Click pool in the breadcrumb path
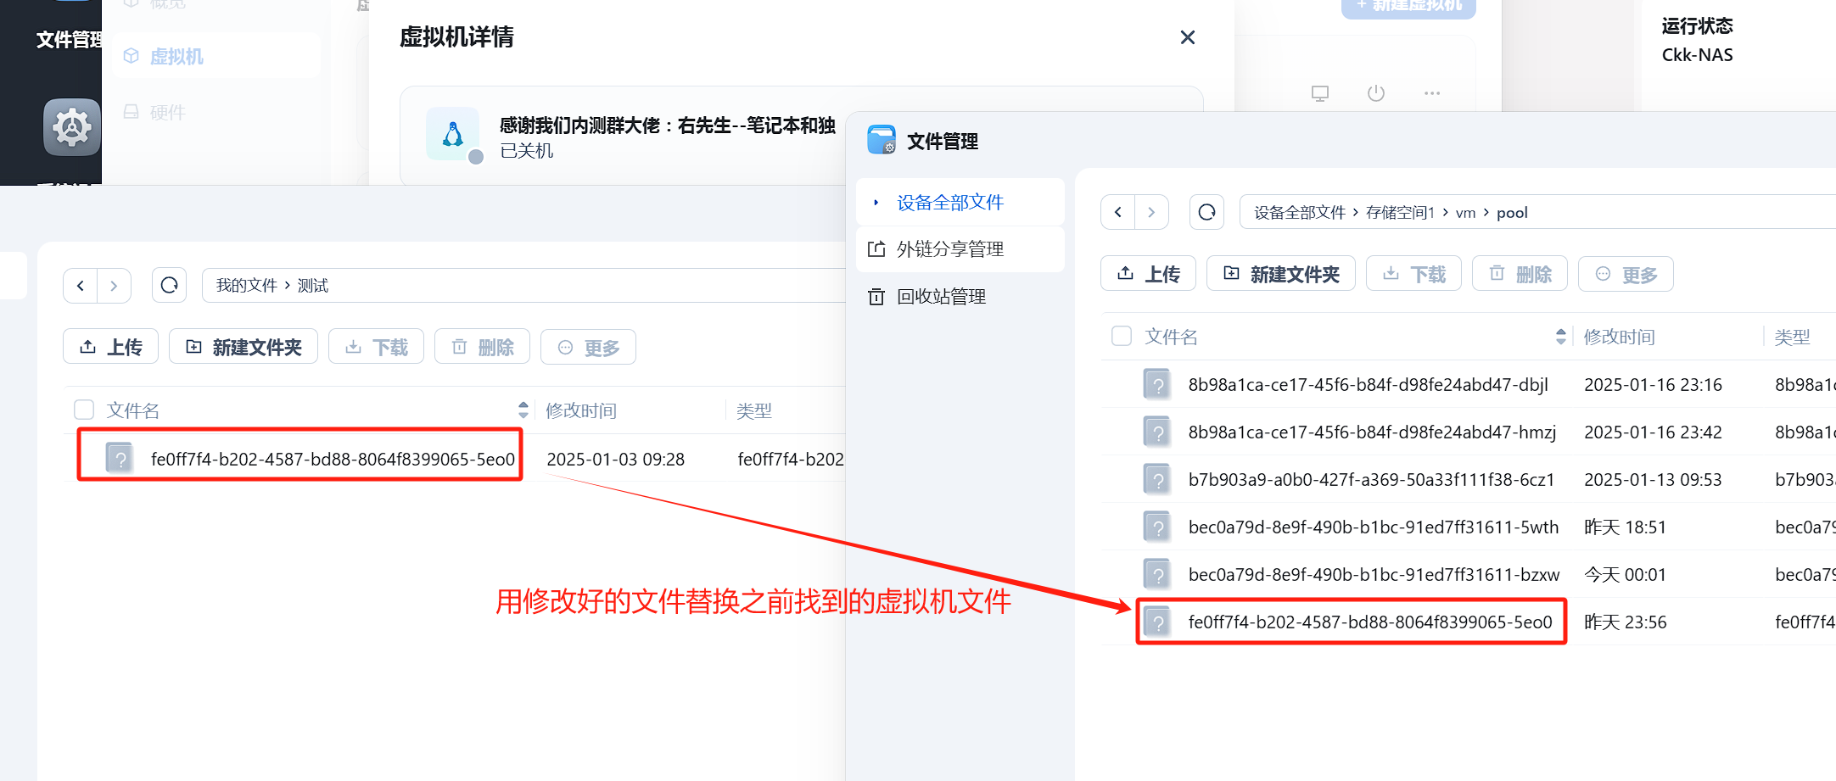Viewport: 1836px width, 781px height. tap(1512, 213)
